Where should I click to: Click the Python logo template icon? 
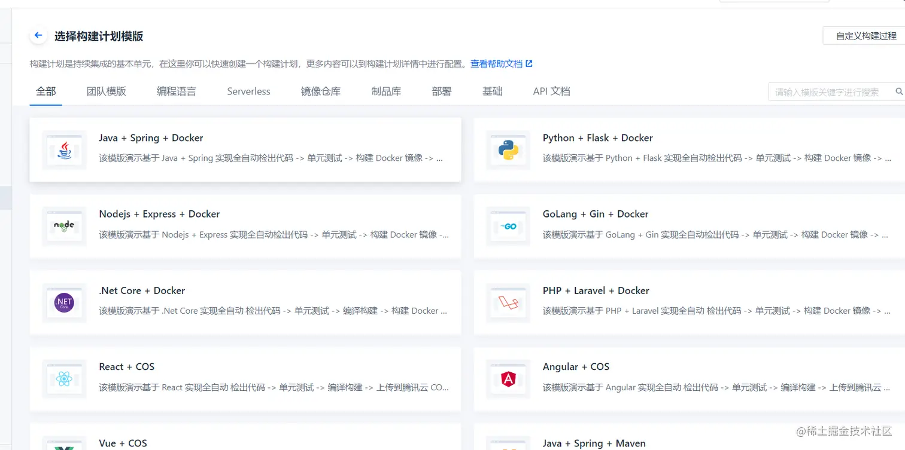[x=508, y=150]
